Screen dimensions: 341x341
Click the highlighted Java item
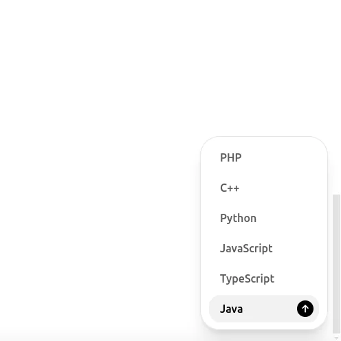tap(264, 309)
